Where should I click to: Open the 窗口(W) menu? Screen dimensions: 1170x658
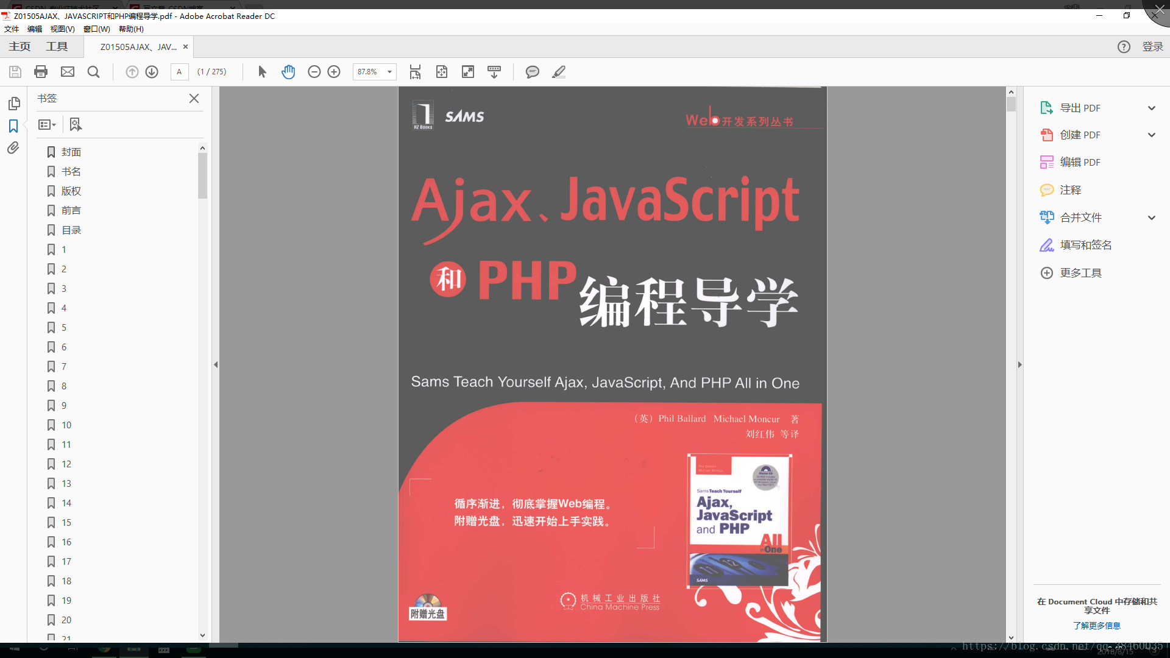coord(97,29)
